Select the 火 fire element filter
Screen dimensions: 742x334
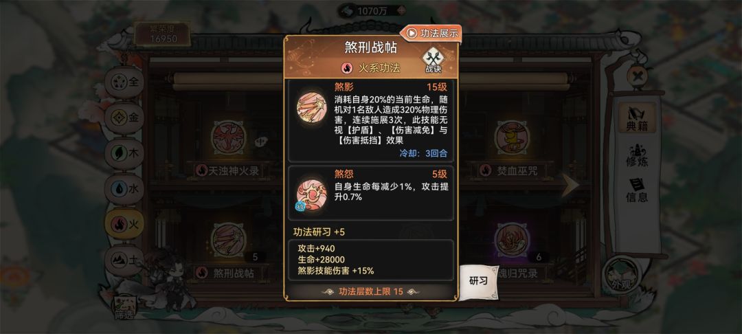click(124, 224)
